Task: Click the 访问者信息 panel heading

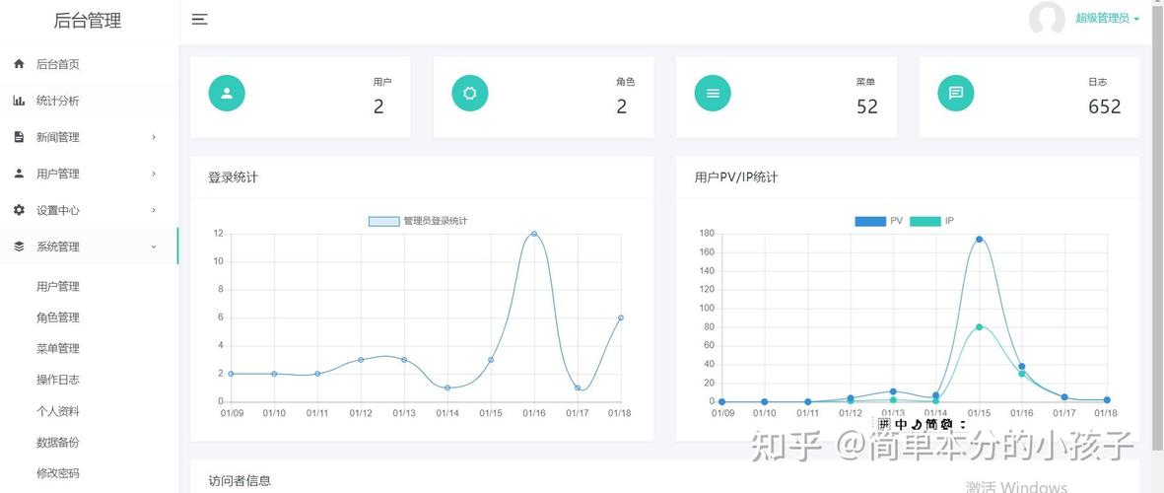Action: (x=240, y=481)
